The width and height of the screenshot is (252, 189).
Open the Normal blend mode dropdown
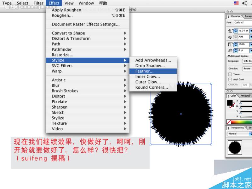coord(238,133)
